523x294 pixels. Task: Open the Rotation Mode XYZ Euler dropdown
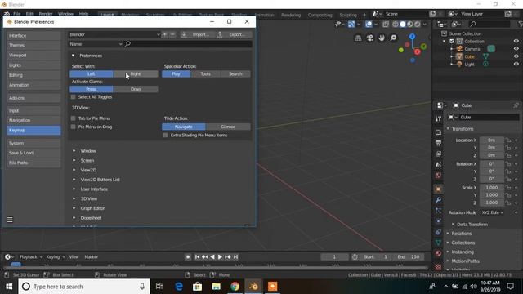click(492, 212)
